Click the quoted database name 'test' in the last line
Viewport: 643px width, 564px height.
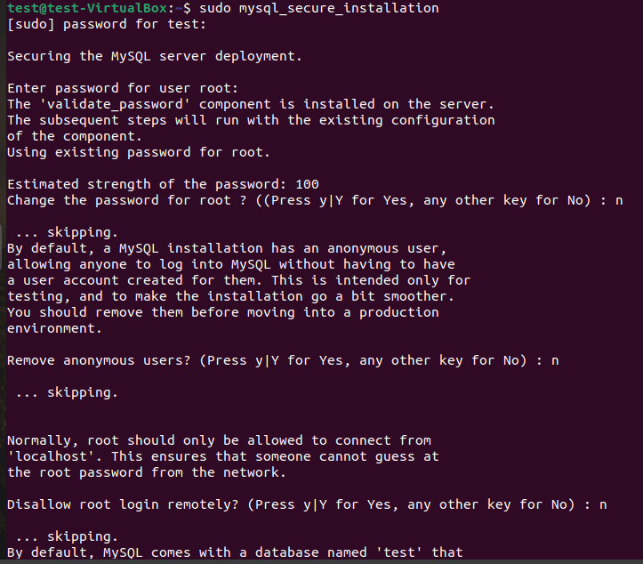coord(398,552)
